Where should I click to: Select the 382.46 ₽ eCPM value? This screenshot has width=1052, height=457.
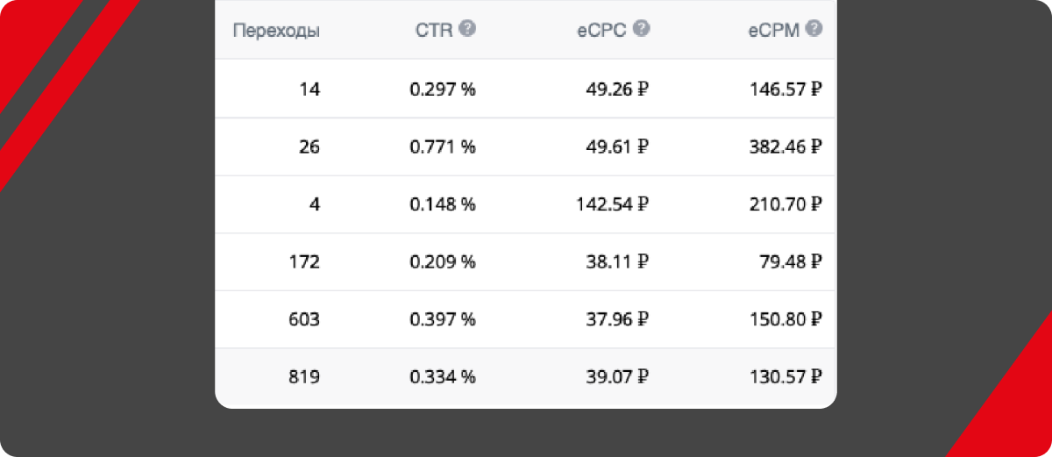pyautogui.click(x=785, y=146)
